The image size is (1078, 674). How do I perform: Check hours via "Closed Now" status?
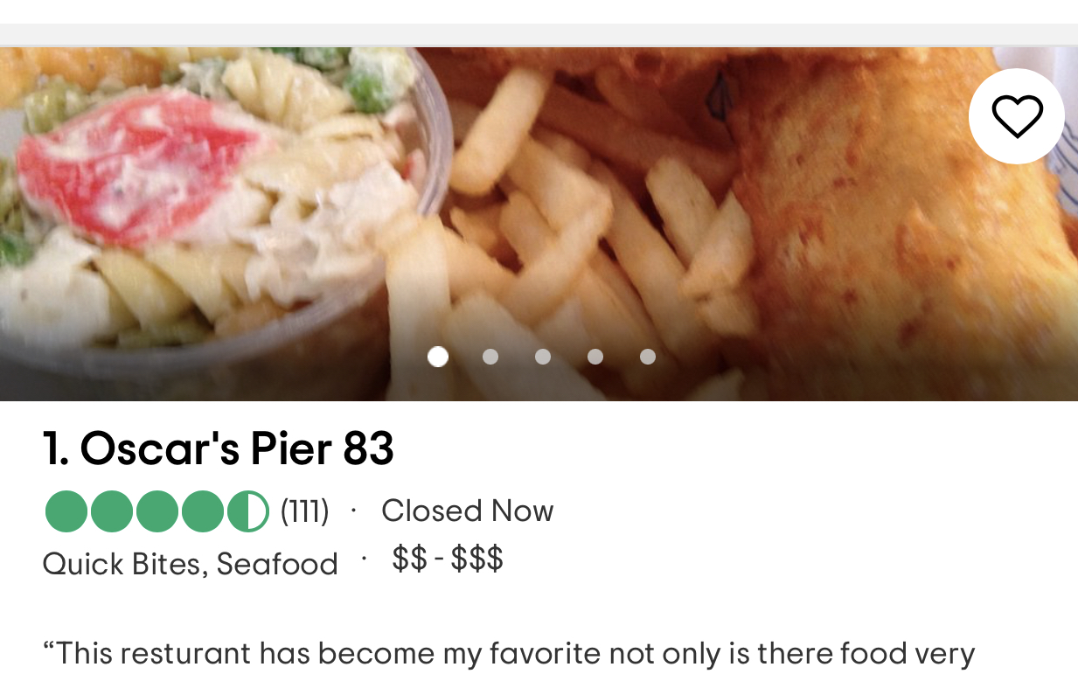tap(468, 511)
